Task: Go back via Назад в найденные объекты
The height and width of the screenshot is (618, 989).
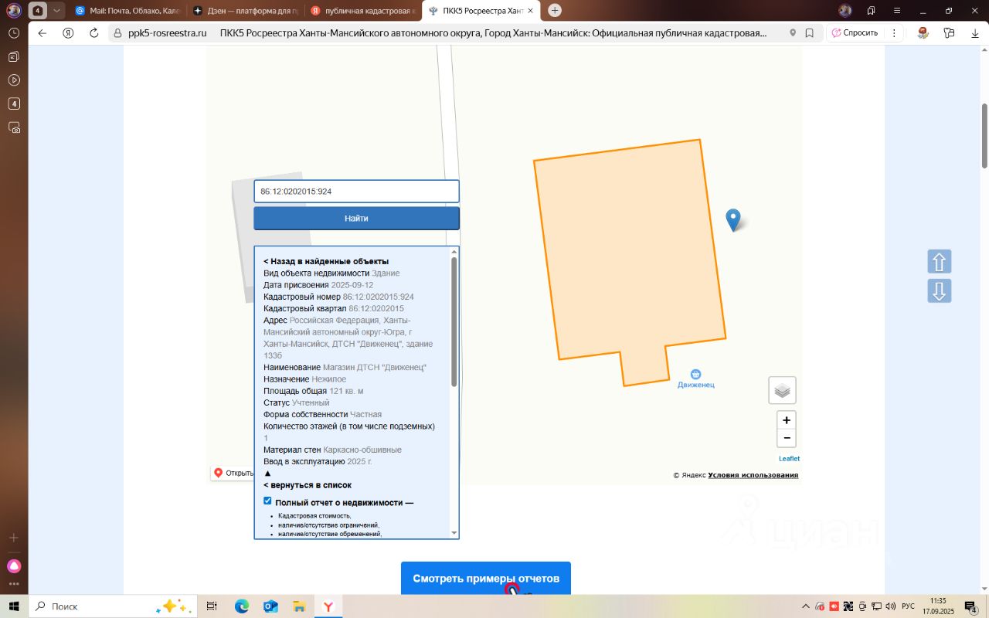Action: tap(326, 261)
